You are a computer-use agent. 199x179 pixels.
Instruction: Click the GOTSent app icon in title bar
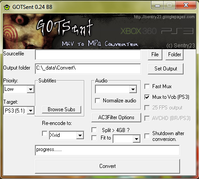click(7, 7)
